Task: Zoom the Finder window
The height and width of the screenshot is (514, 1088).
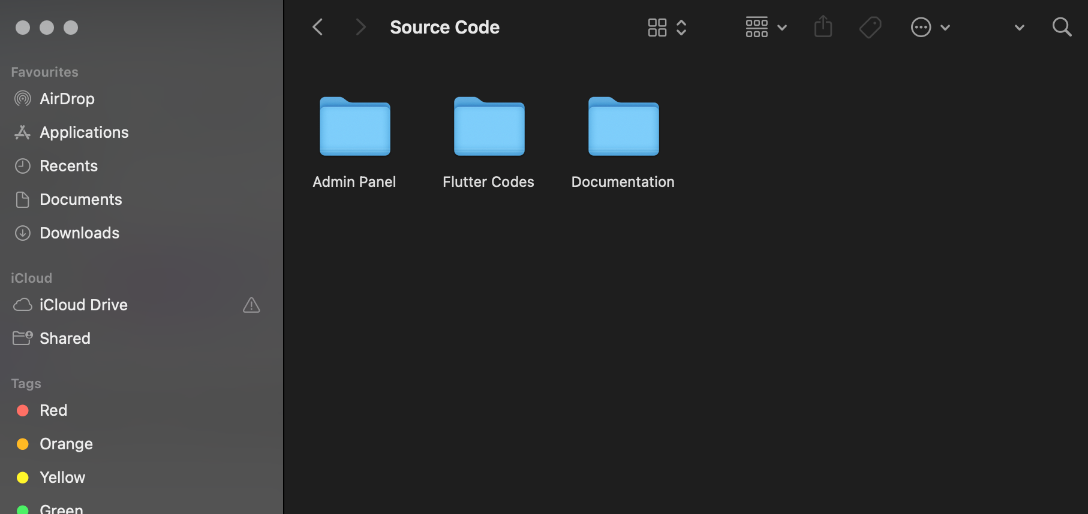Action: tap(71, 28)
